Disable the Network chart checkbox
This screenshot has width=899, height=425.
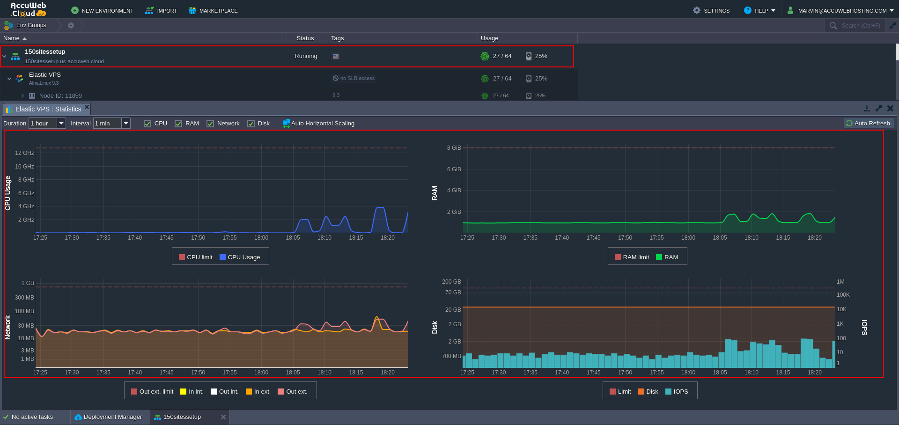210,124
